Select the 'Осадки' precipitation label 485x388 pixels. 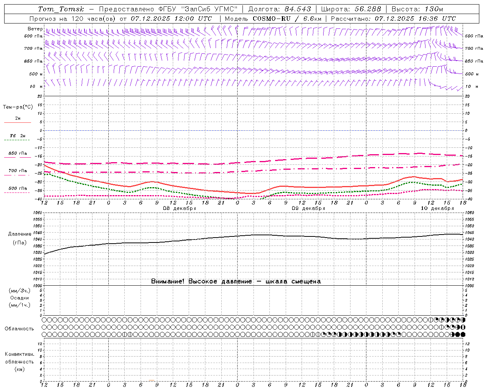[20, 298]
